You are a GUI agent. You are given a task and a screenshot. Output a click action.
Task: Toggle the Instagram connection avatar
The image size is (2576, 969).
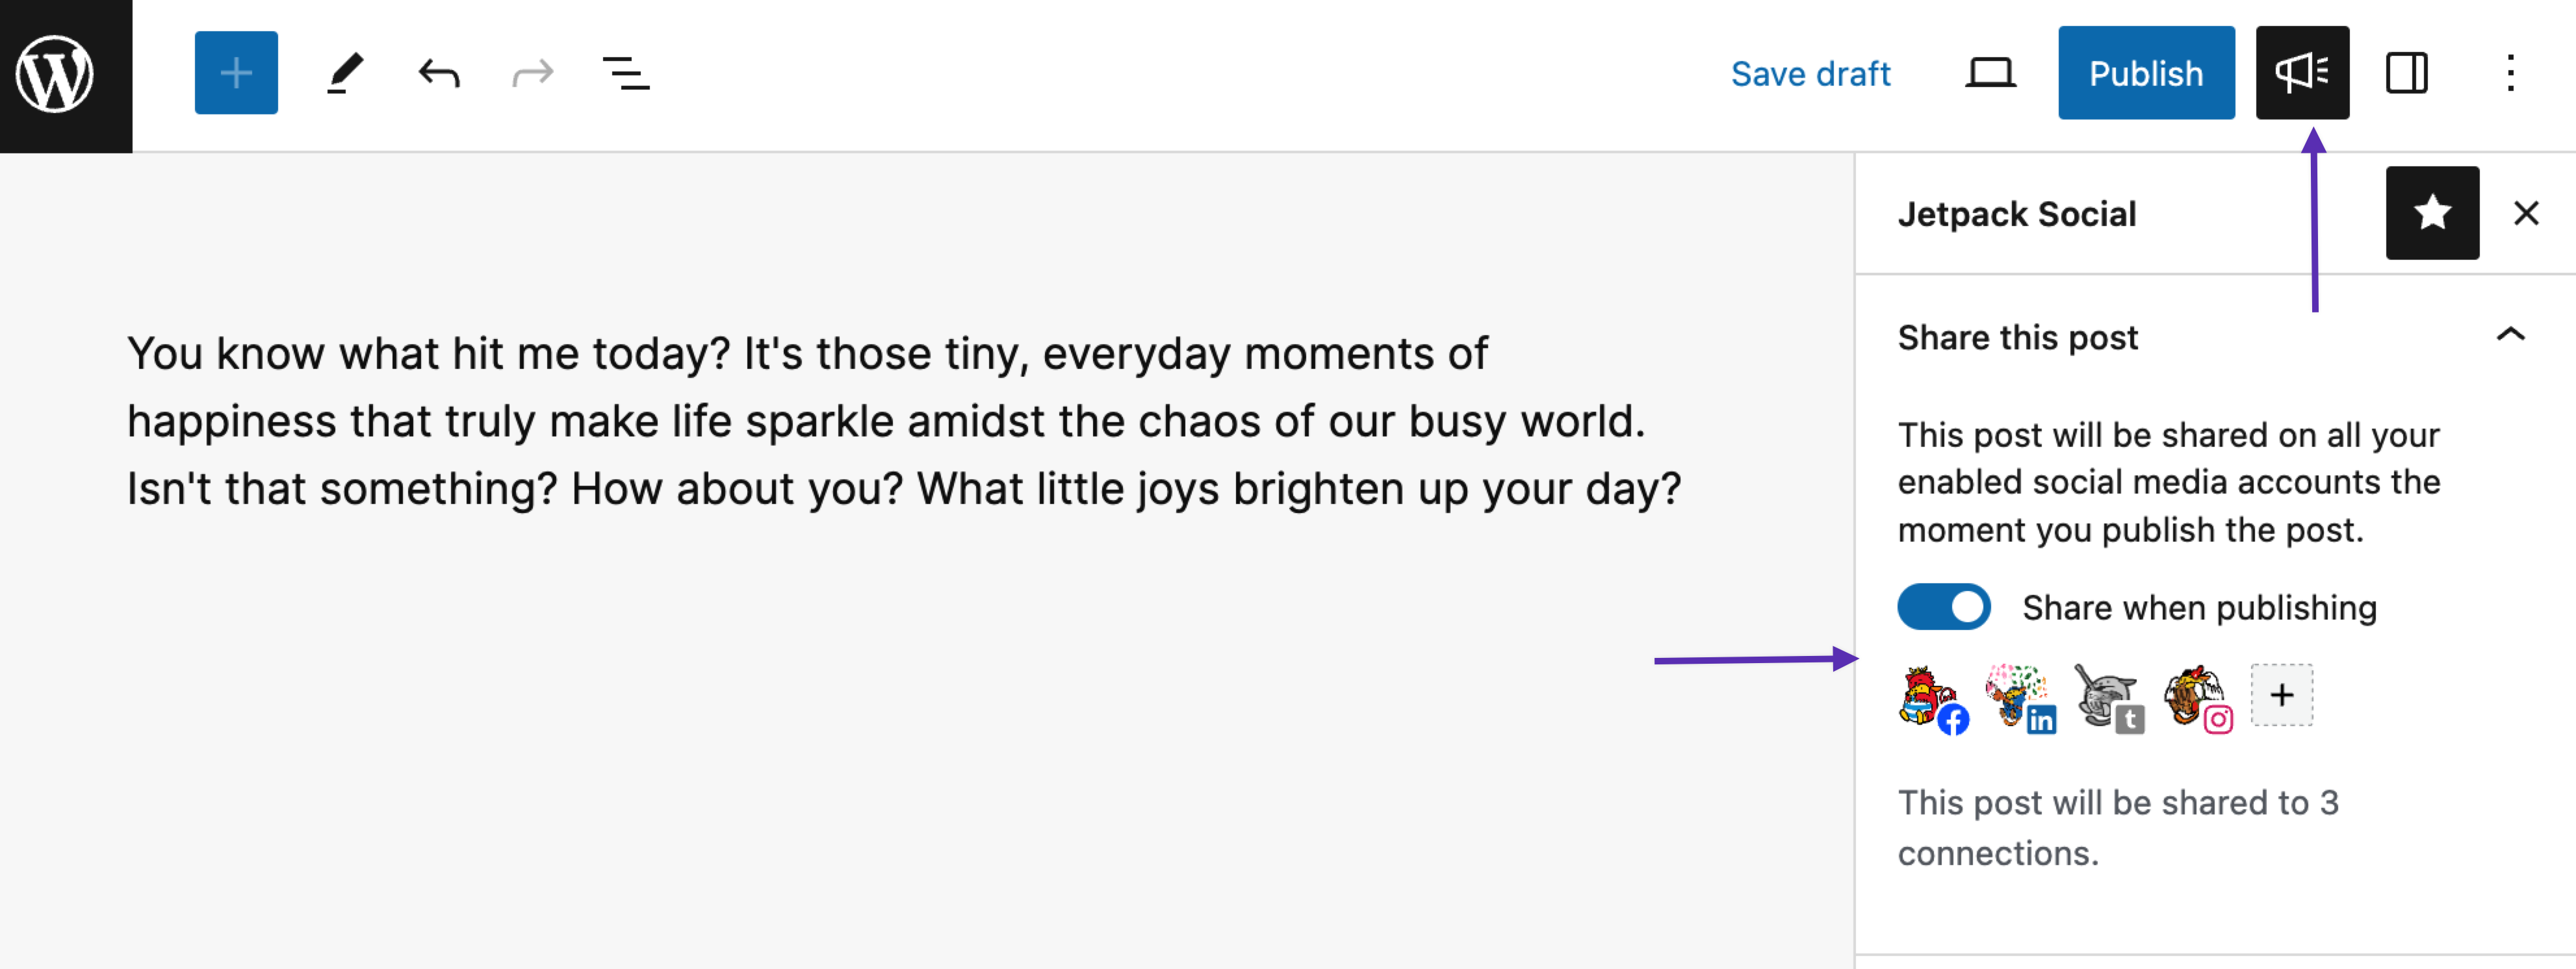pos(2196,698)
